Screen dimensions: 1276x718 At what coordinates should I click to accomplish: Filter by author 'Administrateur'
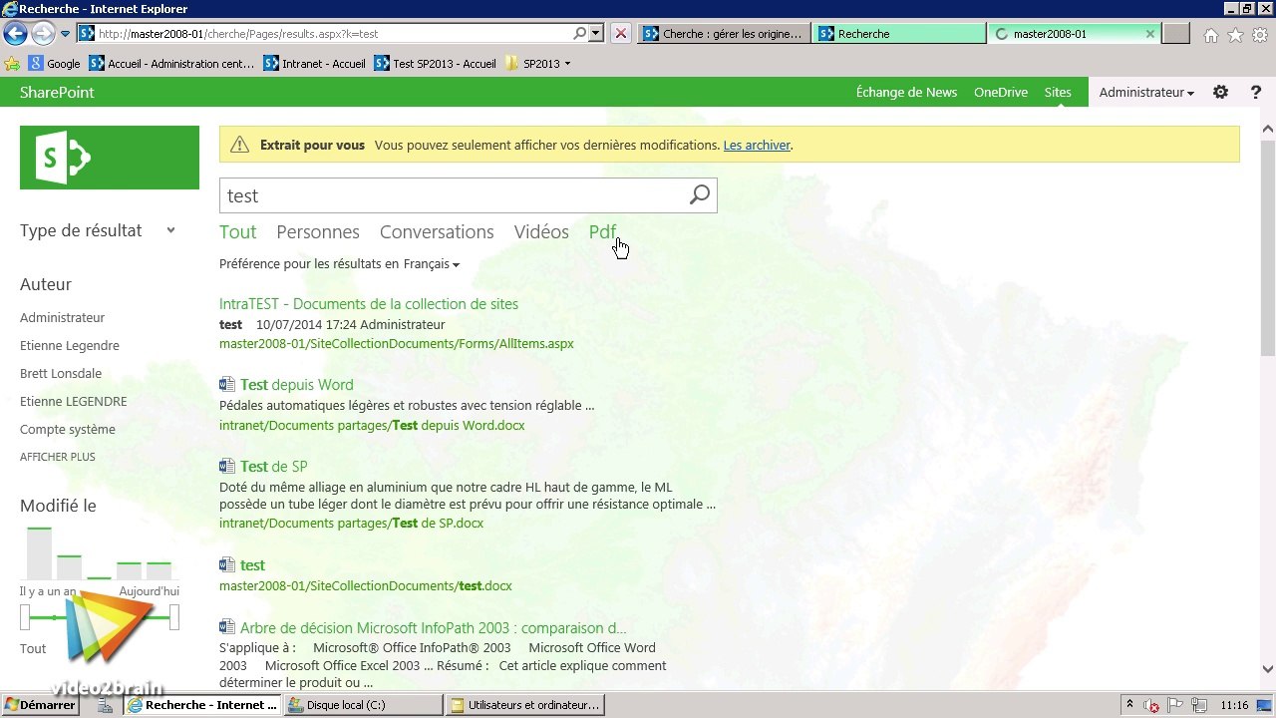click(x=62, y=318)
